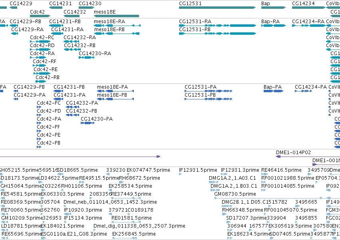The image size is (340, 240).
Task: Click the CG14230-RA transcript
Action: [95, 54]
